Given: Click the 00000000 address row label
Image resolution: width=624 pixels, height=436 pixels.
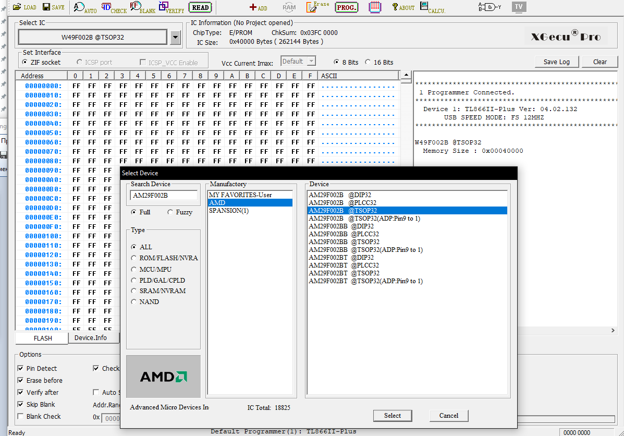Looking at the screenshot, I should click(x=43, y=86).
